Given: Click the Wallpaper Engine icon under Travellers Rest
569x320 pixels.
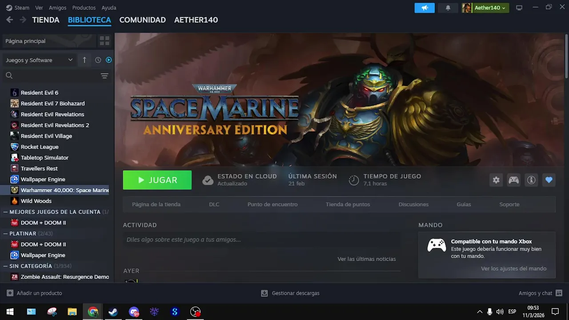Looking at the screenshot, I should 15,179.
